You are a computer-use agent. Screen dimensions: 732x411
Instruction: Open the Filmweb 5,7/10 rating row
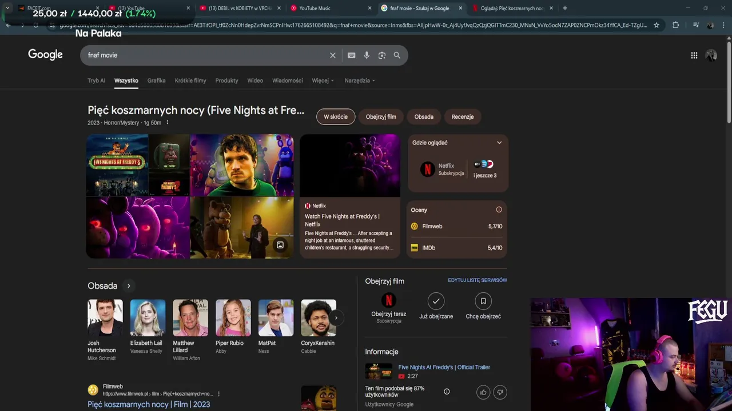pos(456,227)
